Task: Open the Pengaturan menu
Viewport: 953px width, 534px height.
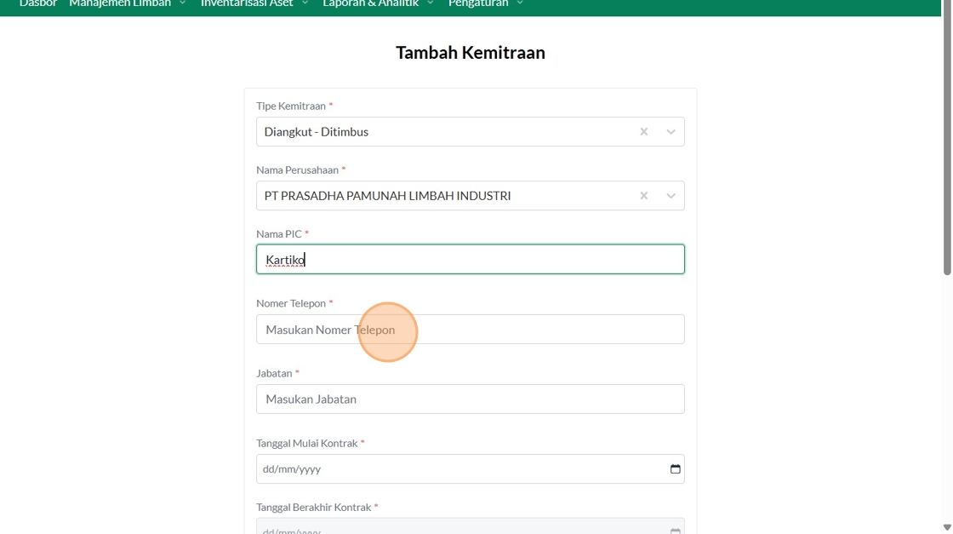Action: (485, 3)
